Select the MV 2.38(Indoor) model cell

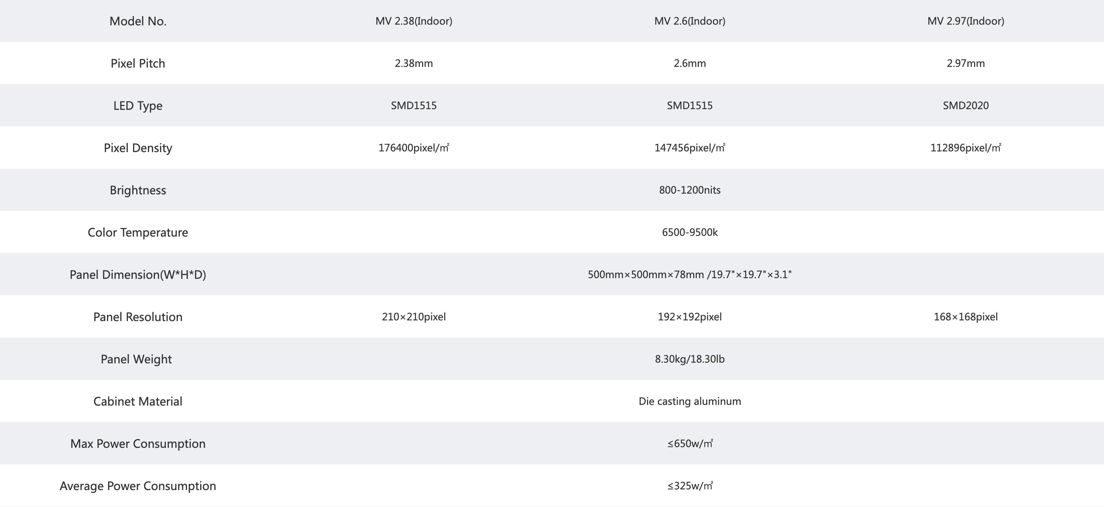coord(414,21)
